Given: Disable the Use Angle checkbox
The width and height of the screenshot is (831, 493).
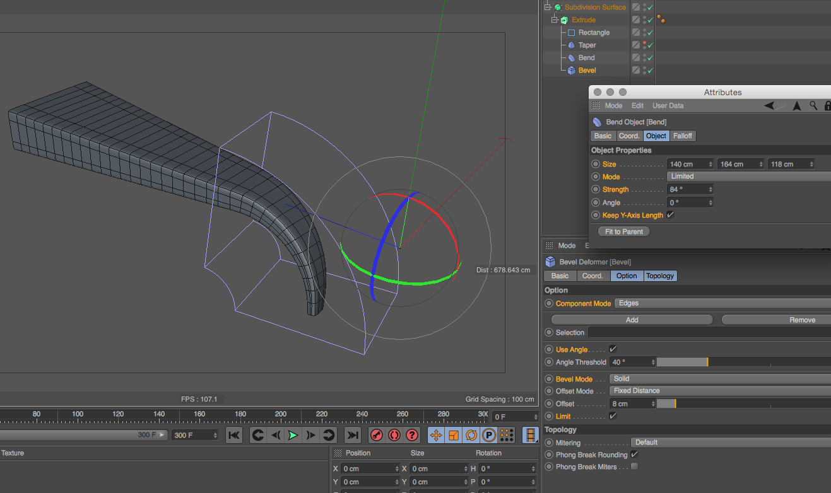Looking at the screenshot, I should click(611, 349).
